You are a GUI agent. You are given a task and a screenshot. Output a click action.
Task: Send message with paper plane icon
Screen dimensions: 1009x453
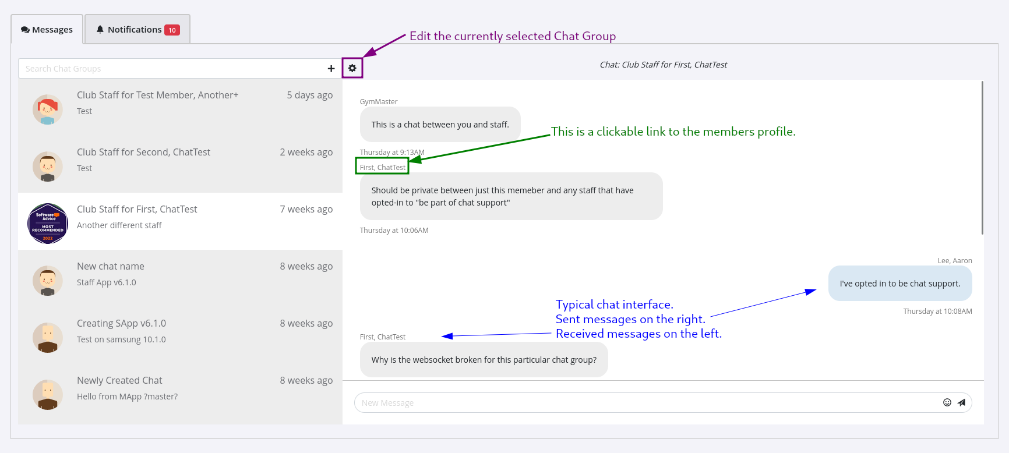(x=961, y=402)
